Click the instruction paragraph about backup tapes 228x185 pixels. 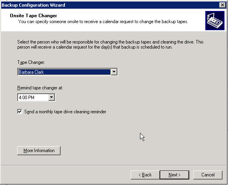pyautogui.click(x=110, y=44)
